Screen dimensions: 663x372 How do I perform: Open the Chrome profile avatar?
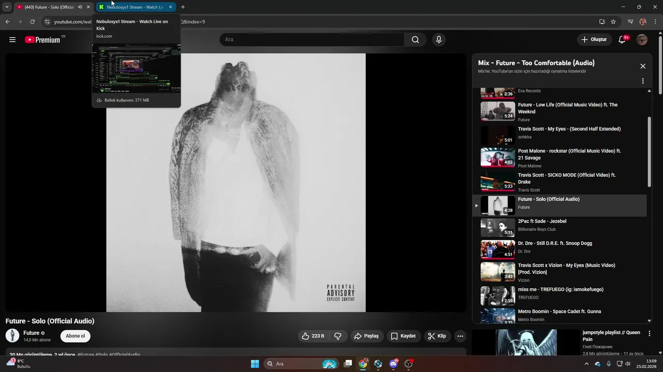tap(643, 22)
